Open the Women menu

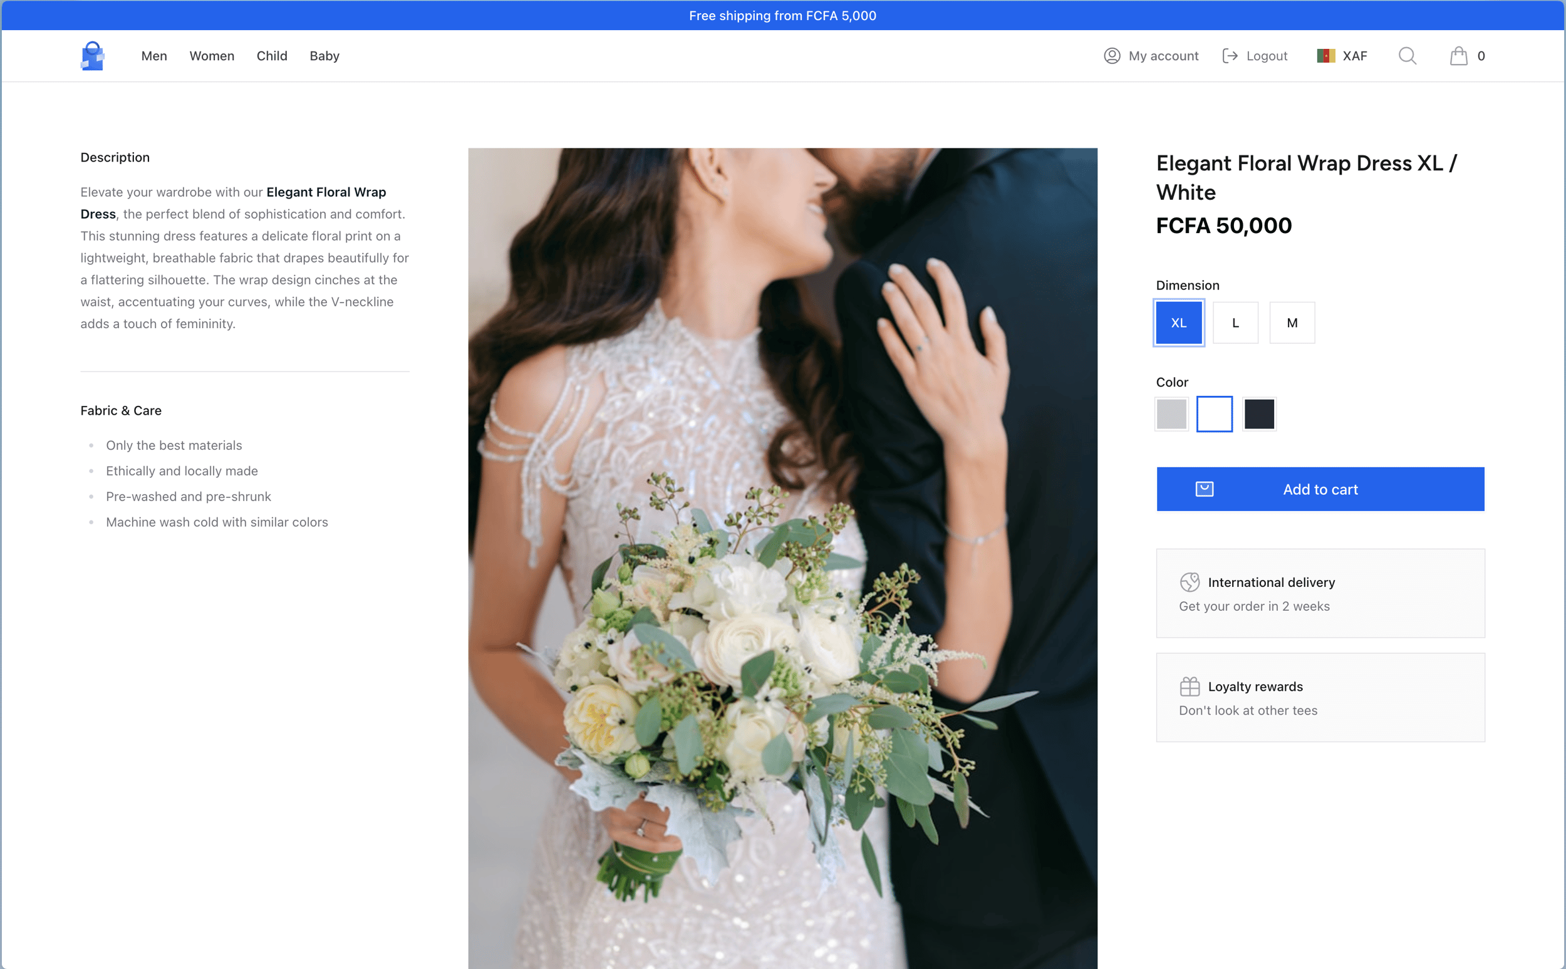click(x=212, y=56)
